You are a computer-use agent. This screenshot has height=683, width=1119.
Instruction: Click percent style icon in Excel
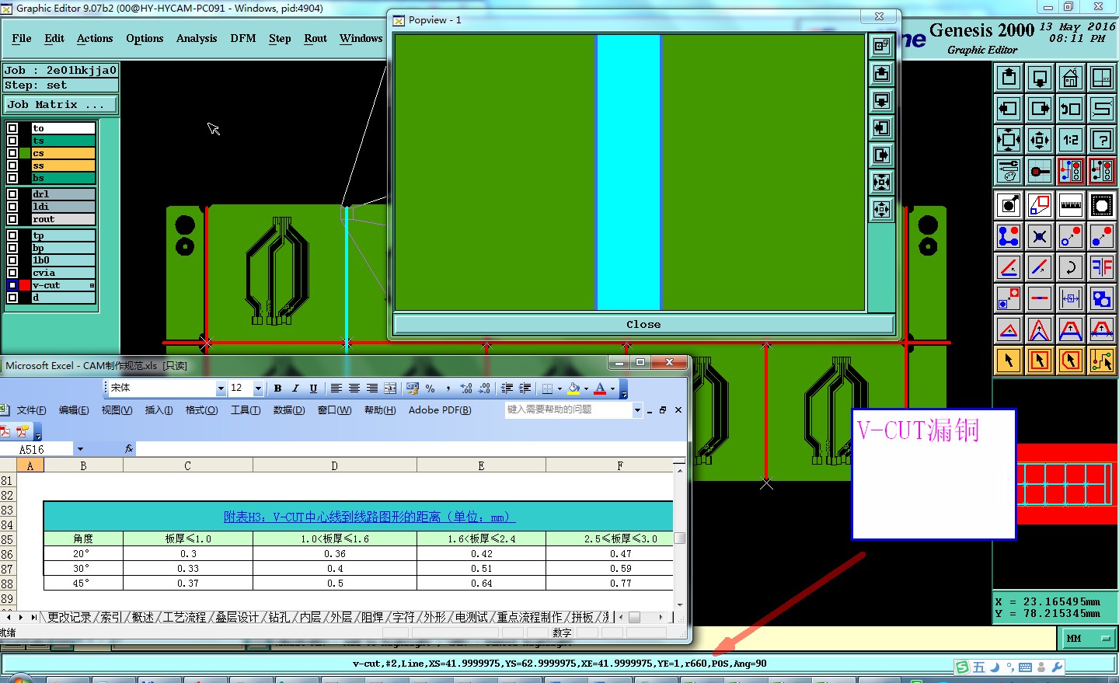pyautogui.click(x=430, y=388)
